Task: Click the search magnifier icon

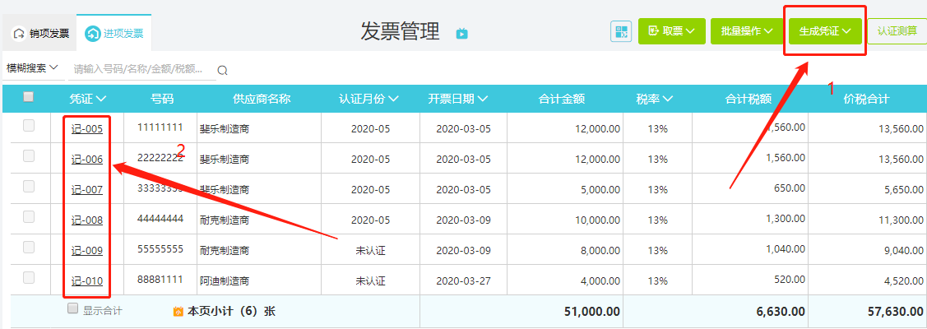Action: coord(222,71)
